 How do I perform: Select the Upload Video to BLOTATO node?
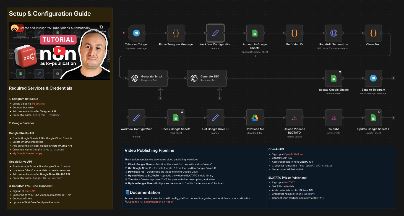click(294, 118)
